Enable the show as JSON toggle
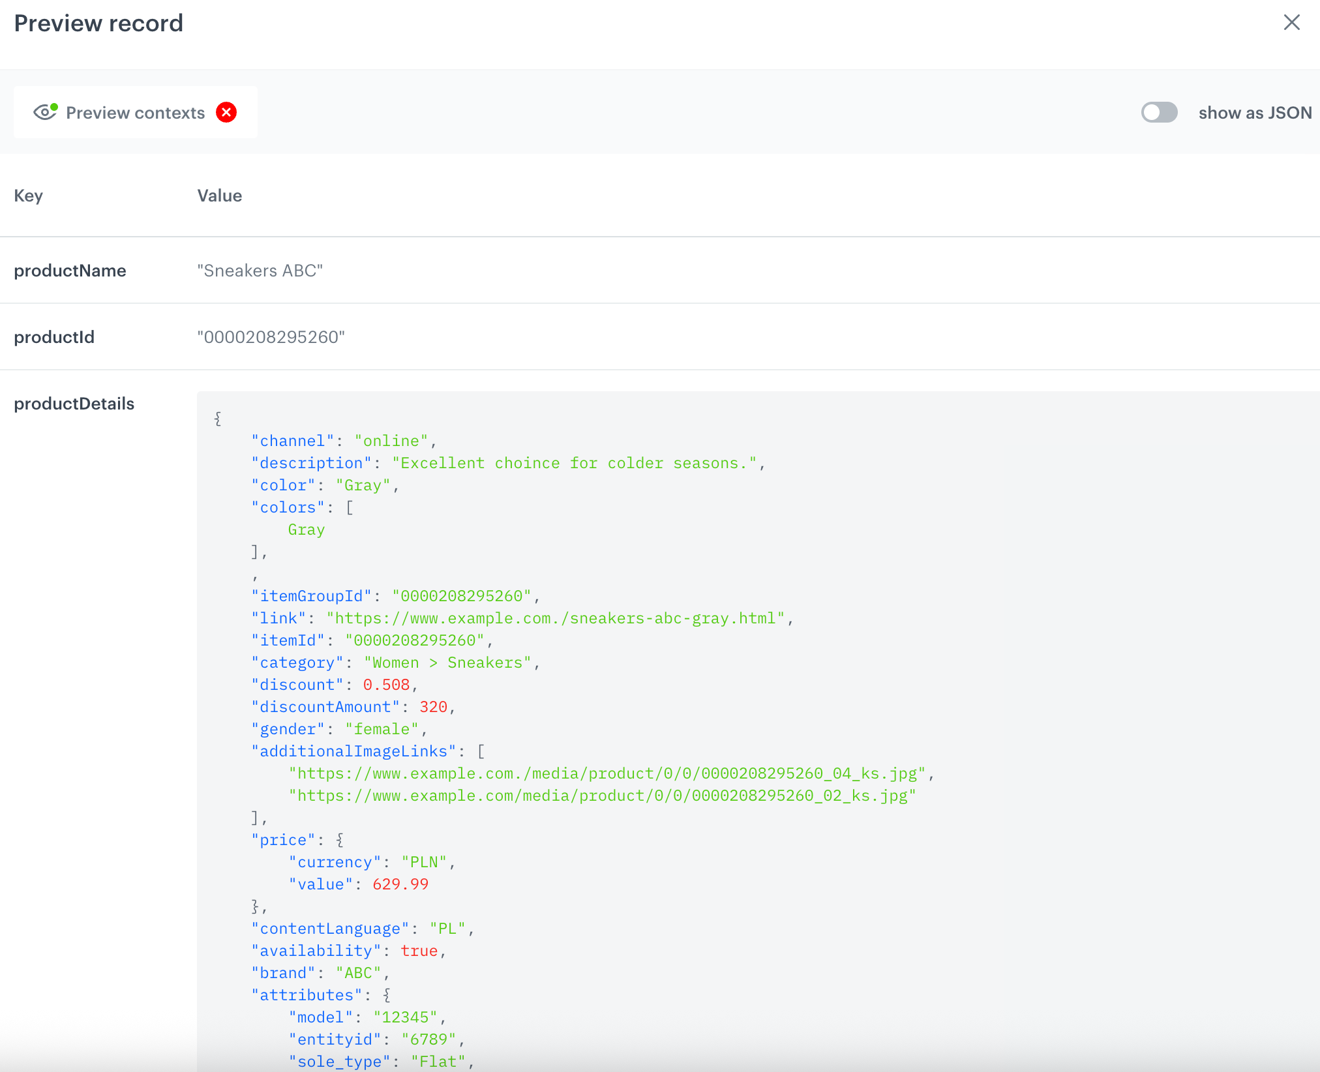 [1159, 112]
